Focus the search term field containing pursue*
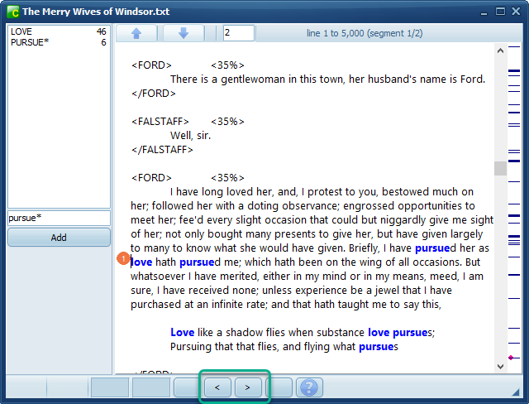 click(x=59, y=218)
